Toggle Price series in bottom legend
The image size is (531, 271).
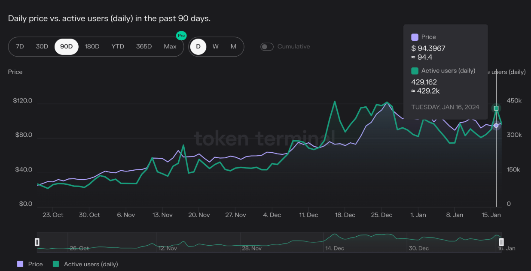pyautogui.click(x=35, y=264)
